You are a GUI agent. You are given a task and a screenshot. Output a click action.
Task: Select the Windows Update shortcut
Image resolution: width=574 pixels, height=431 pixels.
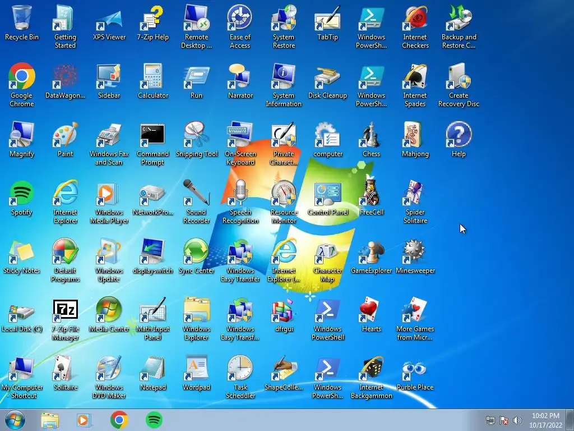pos(109,260)
